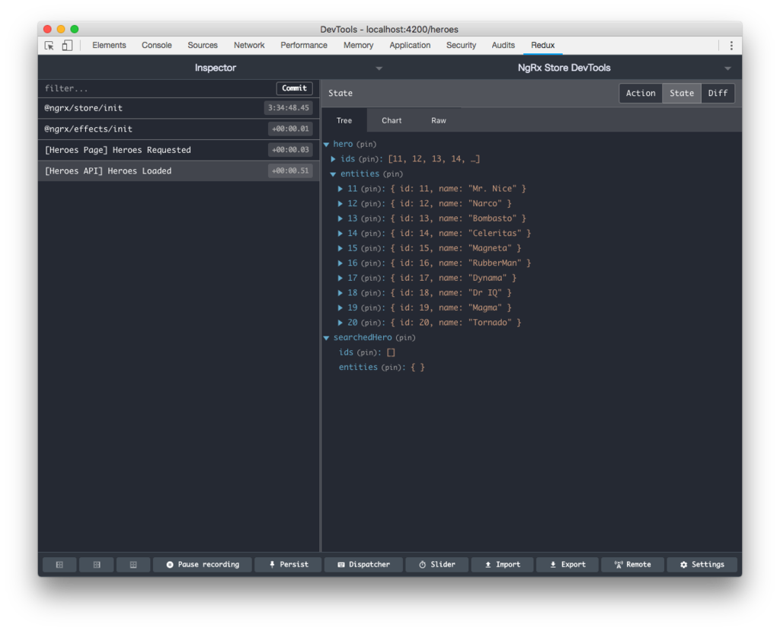Open the Memory DevTools tab

tap(358, 45)
